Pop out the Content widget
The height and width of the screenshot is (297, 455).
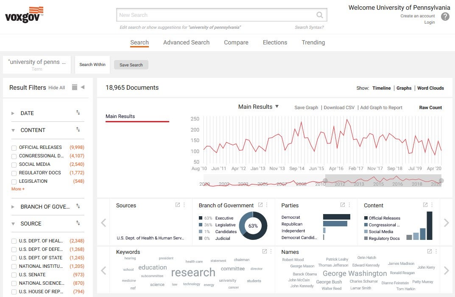pyautogui.click(x=425, y=205)
